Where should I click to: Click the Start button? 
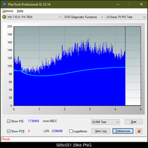[134, 122]
